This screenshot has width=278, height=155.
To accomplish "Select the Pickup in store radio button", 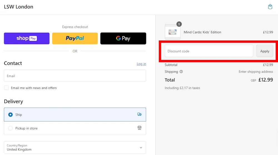I will (11, 128).
